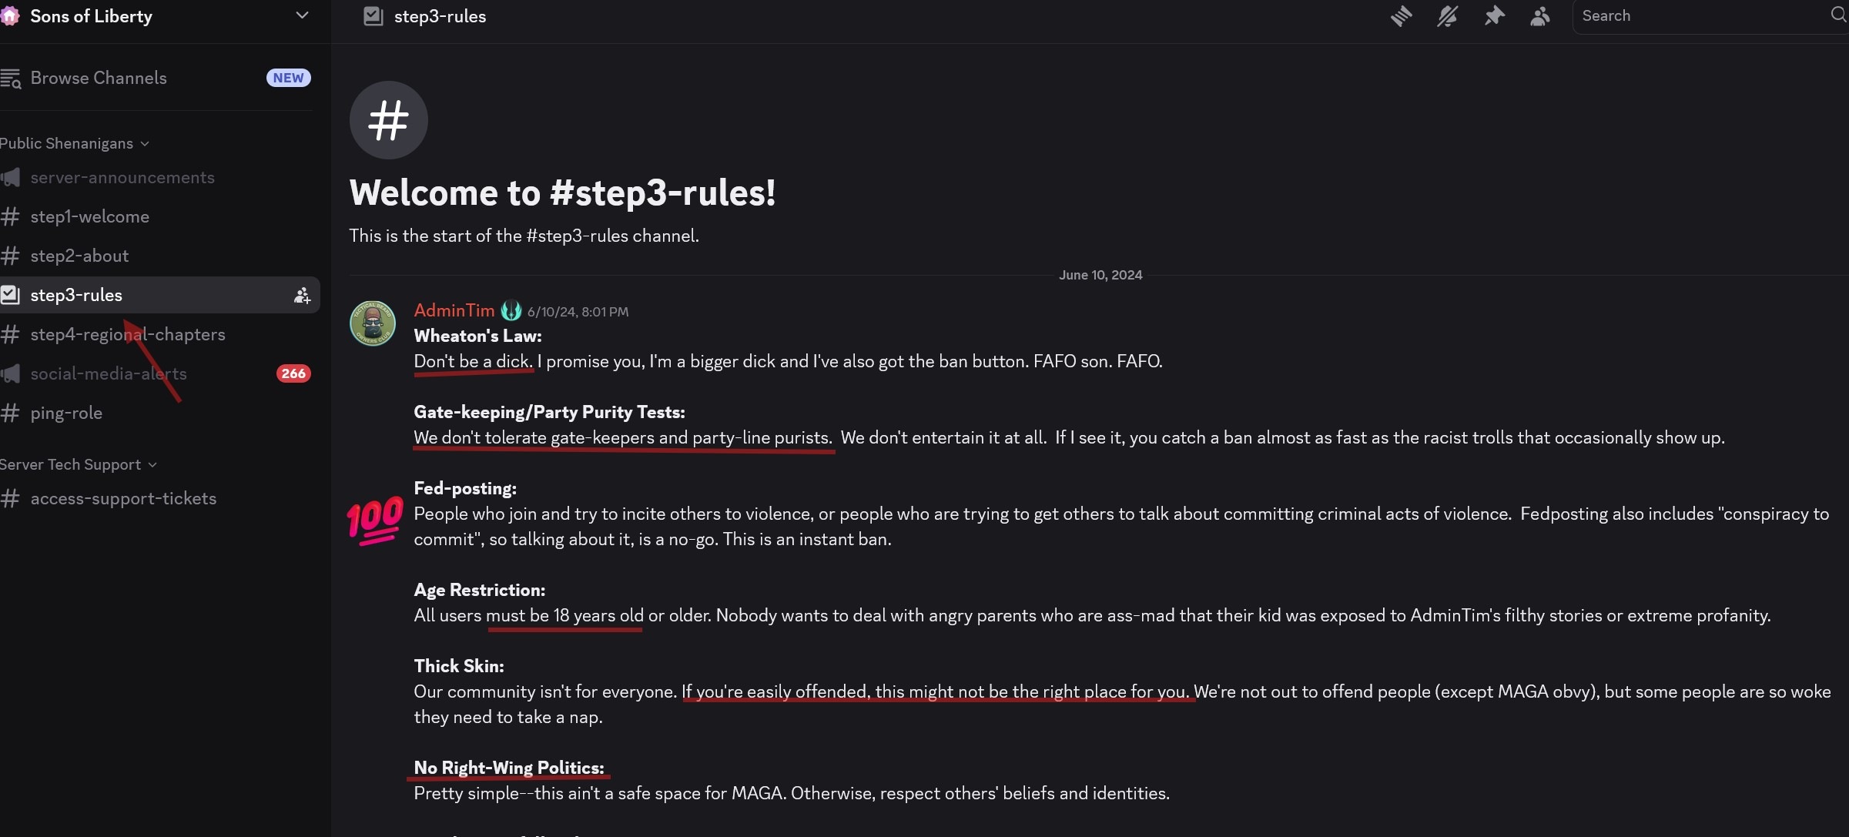Click the AdminTim username link
The image size is (1849, 837).
pyautogui.click(x=454, y=310)
